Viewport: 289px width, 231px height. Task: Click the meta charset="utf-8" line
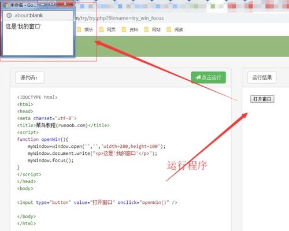coord(47,118)
